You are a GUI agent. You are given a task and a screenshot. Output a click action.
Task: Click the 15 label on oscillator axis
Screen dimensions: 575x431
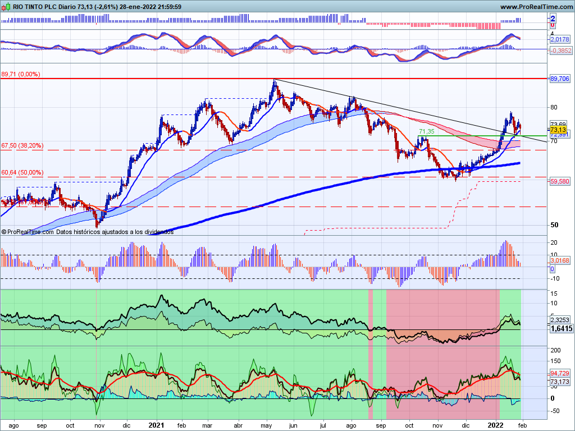[x=554, y=293]
